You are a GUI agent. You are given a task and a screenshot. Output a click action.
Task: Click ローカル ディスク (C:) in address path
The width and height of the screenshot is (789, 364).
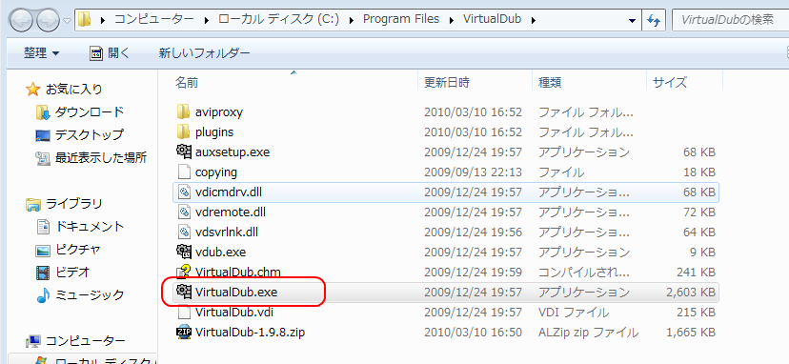(x=279, y=20)
